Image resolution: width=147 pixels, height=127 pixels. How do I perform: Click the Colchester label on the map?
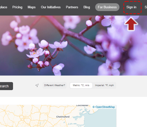click(82, 105)
